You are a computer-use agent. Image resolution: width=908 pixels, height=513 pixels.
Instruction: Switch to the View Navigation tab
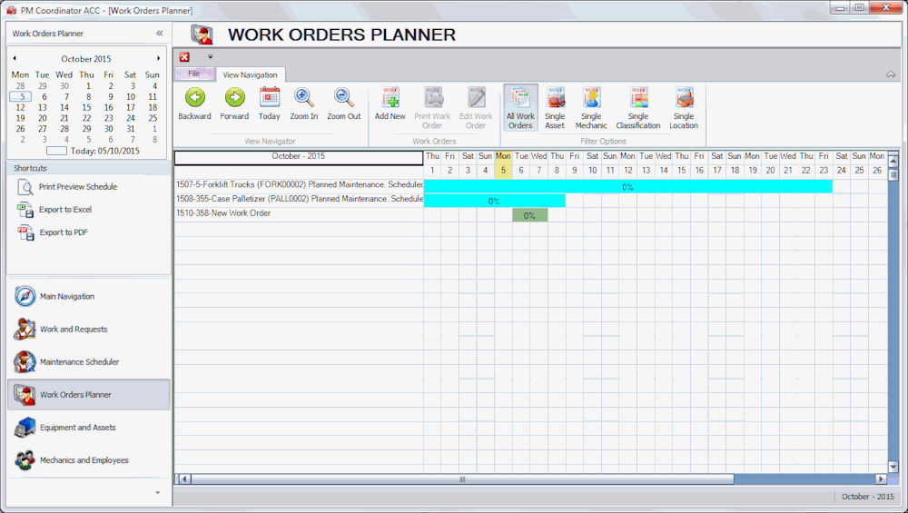tap(251, 74)
